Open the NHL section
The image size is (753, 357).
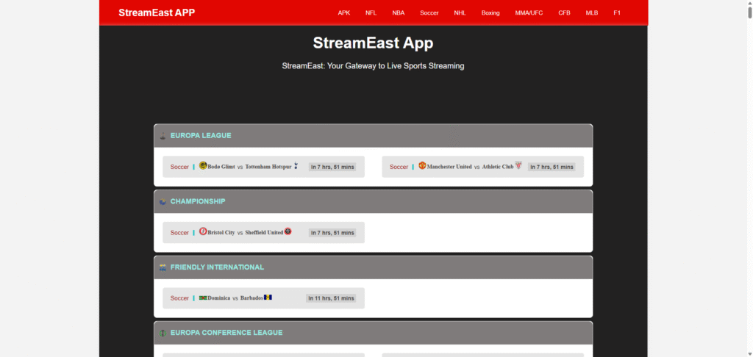tap(460, 13)
